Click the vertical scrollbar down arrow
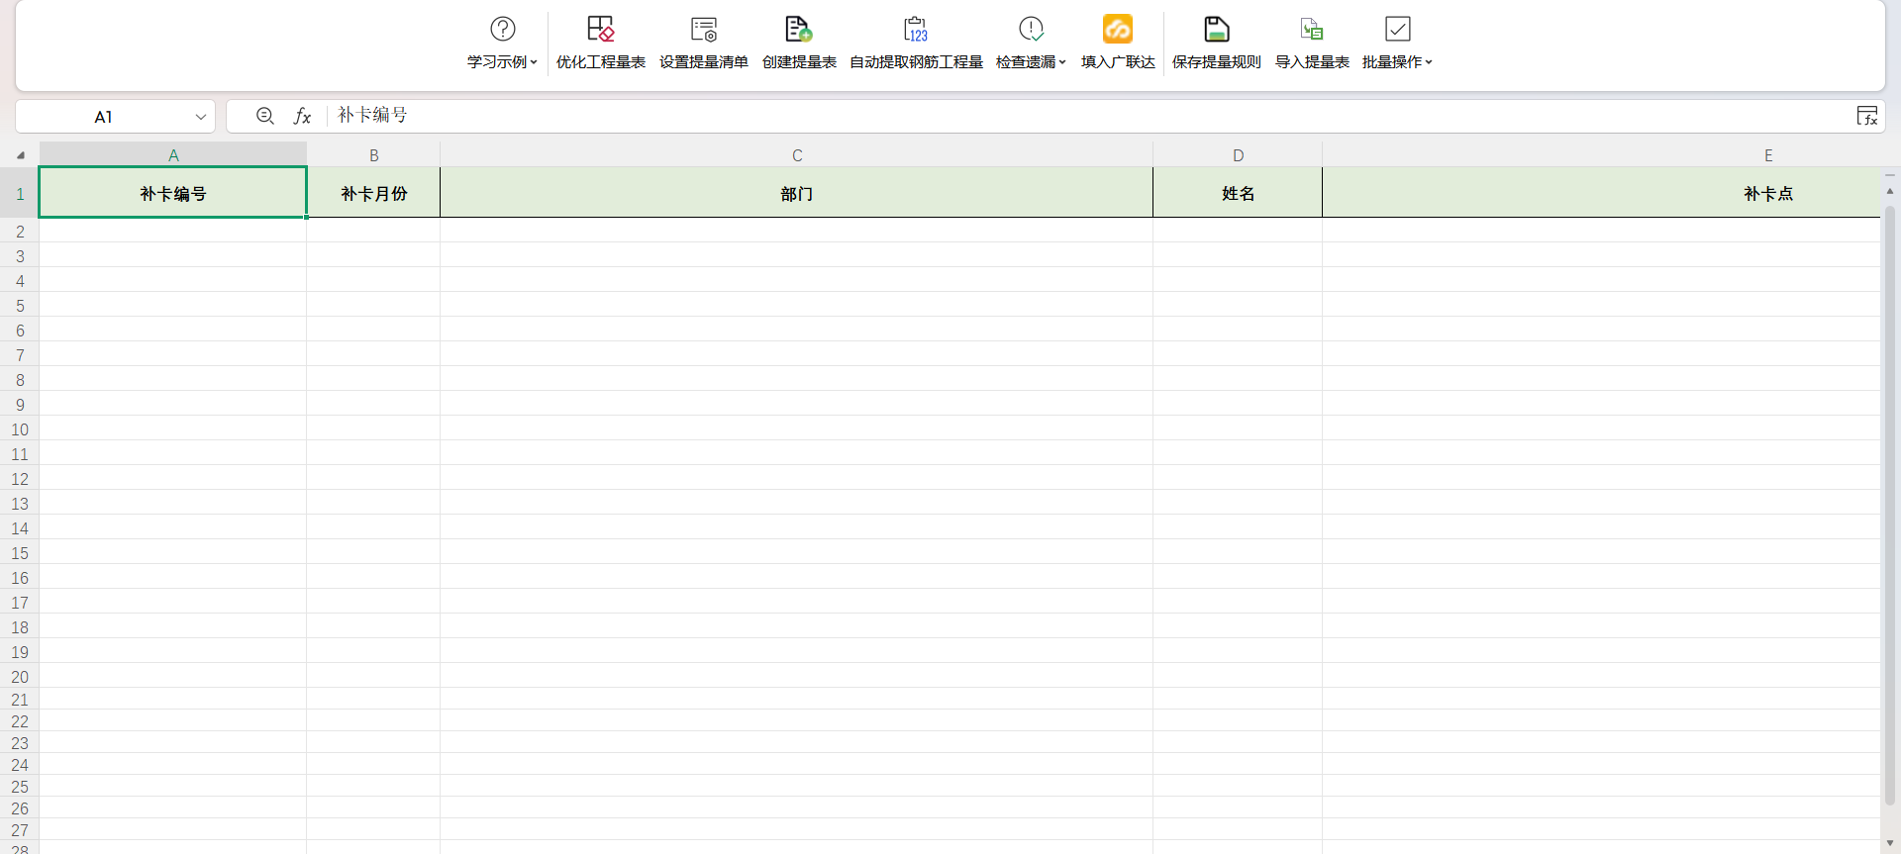1901x854 pixels. point(1890,843)
